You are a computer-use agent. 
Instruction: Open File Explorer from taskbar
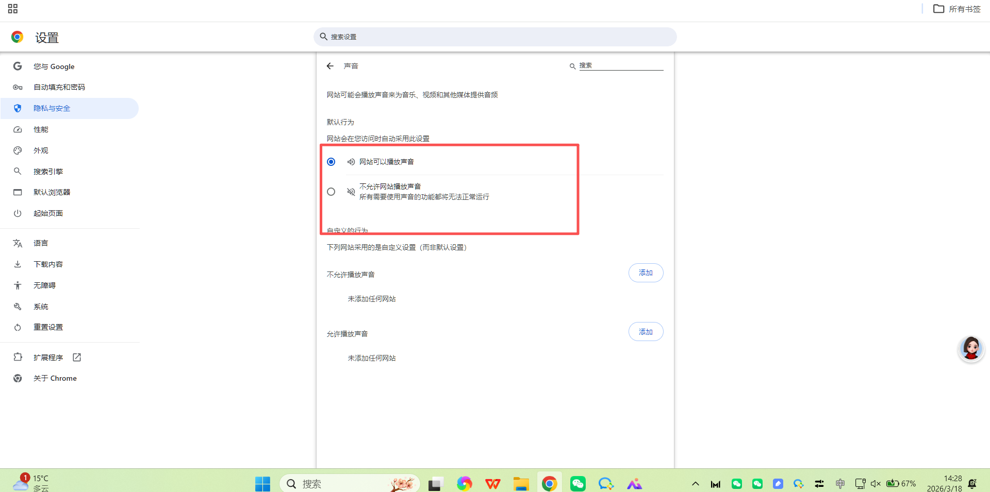tap(521, 483)
